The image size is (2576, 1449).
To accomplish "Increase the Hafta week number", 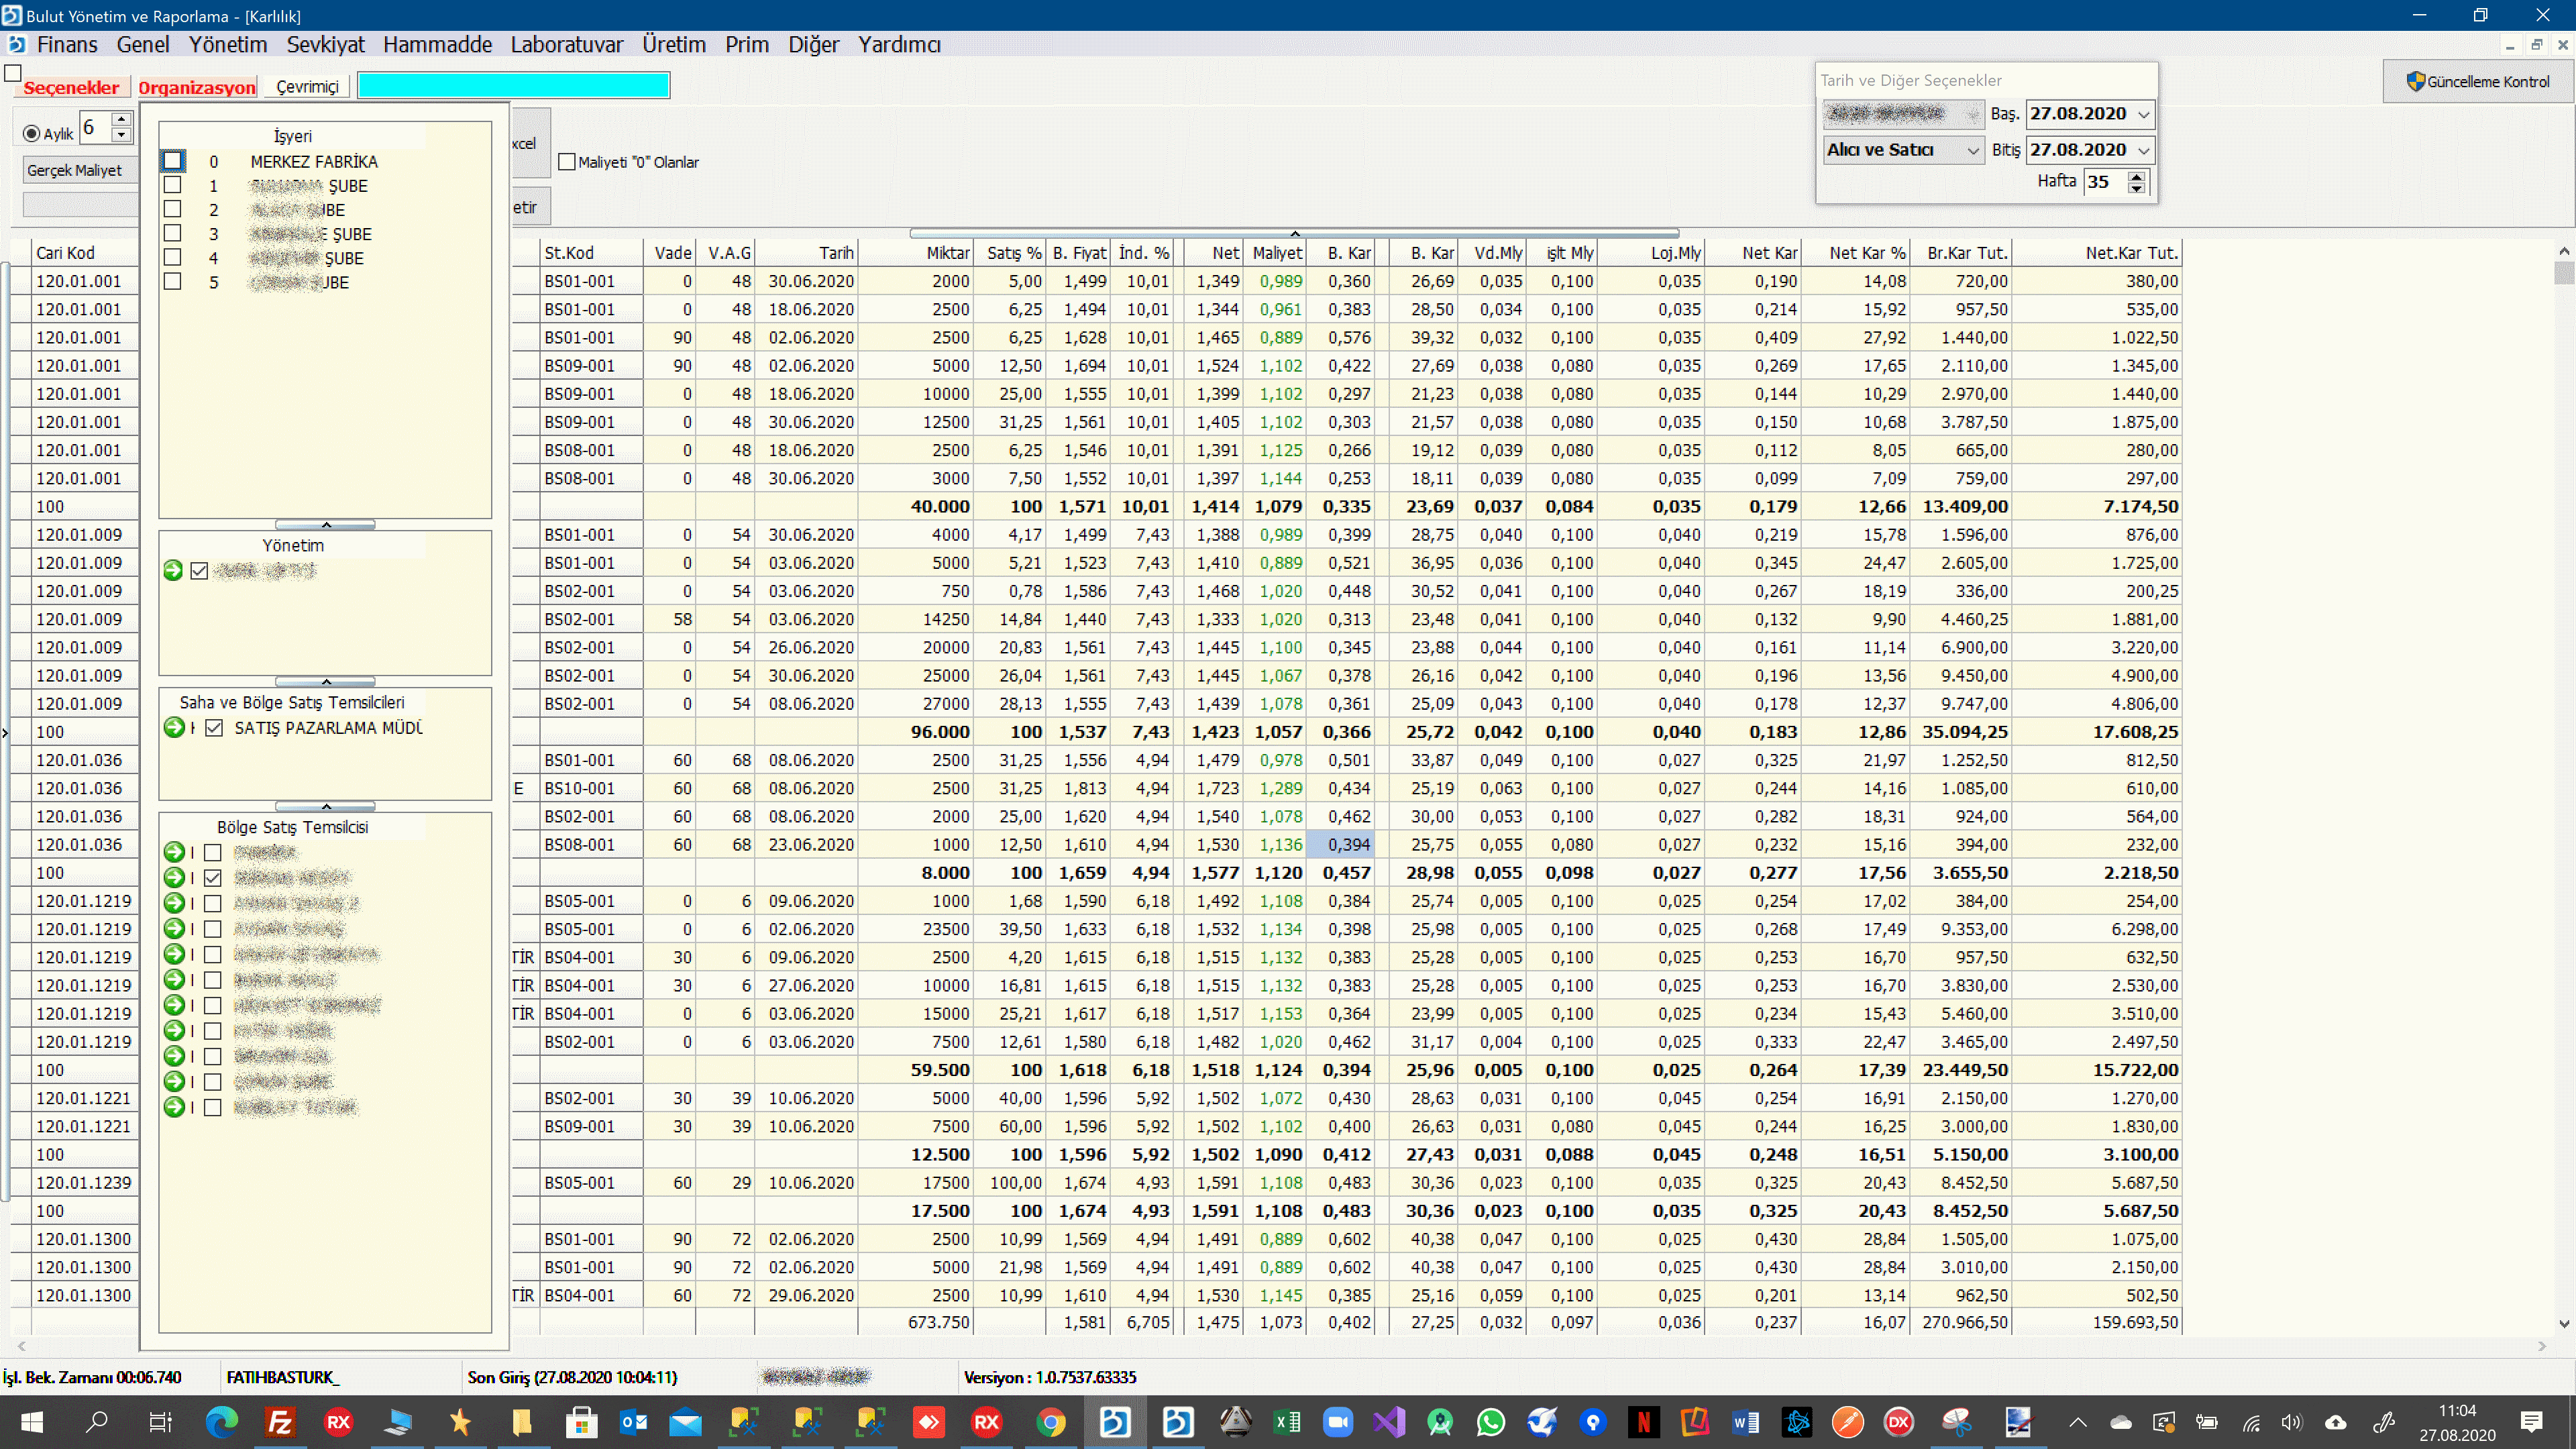I will 2137,176.
